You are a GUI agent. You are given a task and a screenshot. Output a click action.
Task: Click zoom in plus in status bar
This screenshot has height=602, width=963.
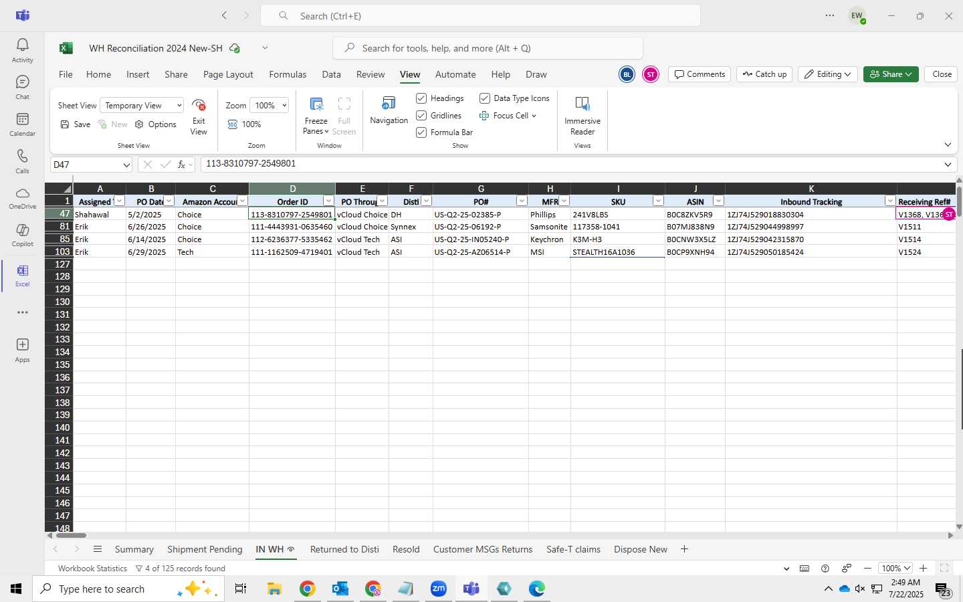coord(923,569)
